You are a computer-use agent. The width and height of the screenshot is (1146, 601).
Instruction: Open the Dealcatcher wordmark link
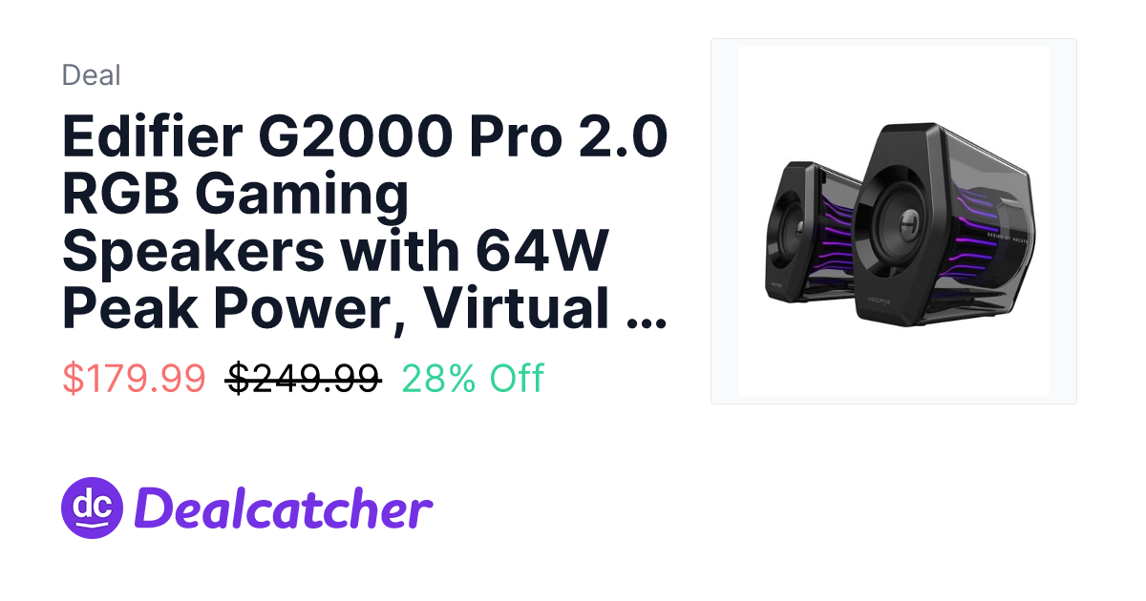point(285,508)
